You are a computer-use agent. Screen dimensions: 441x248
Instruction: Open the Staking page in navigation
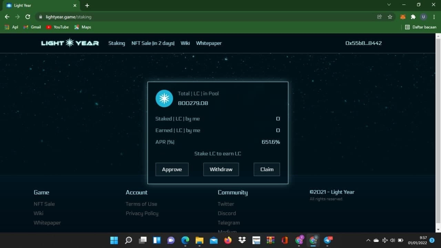[116, 43]
